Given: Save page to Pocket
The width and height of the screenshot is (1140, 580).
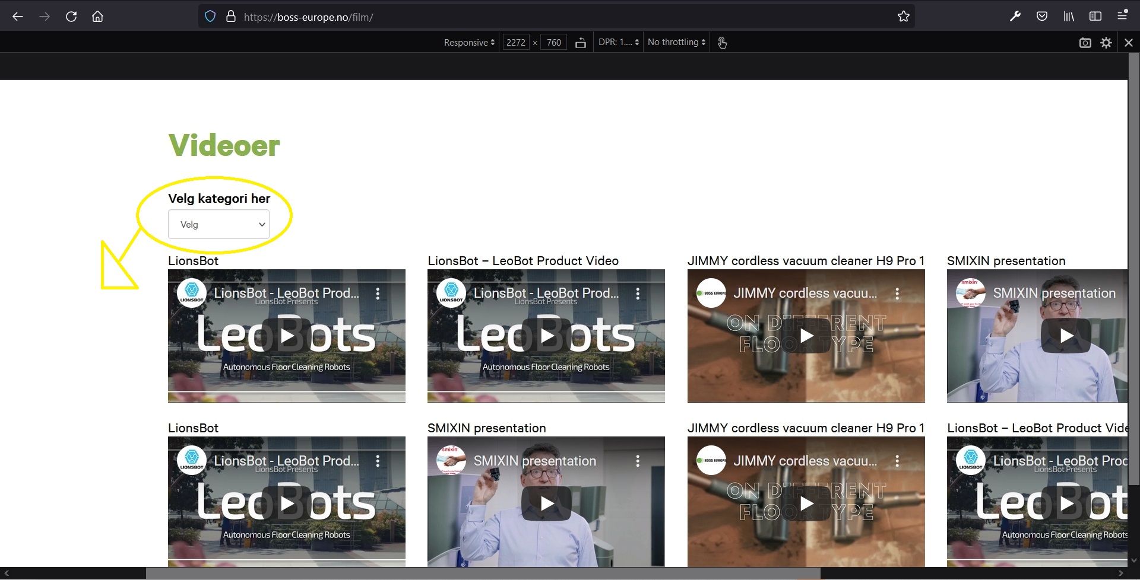Looking at the screenshot, I should click(x=1042, y=17).
